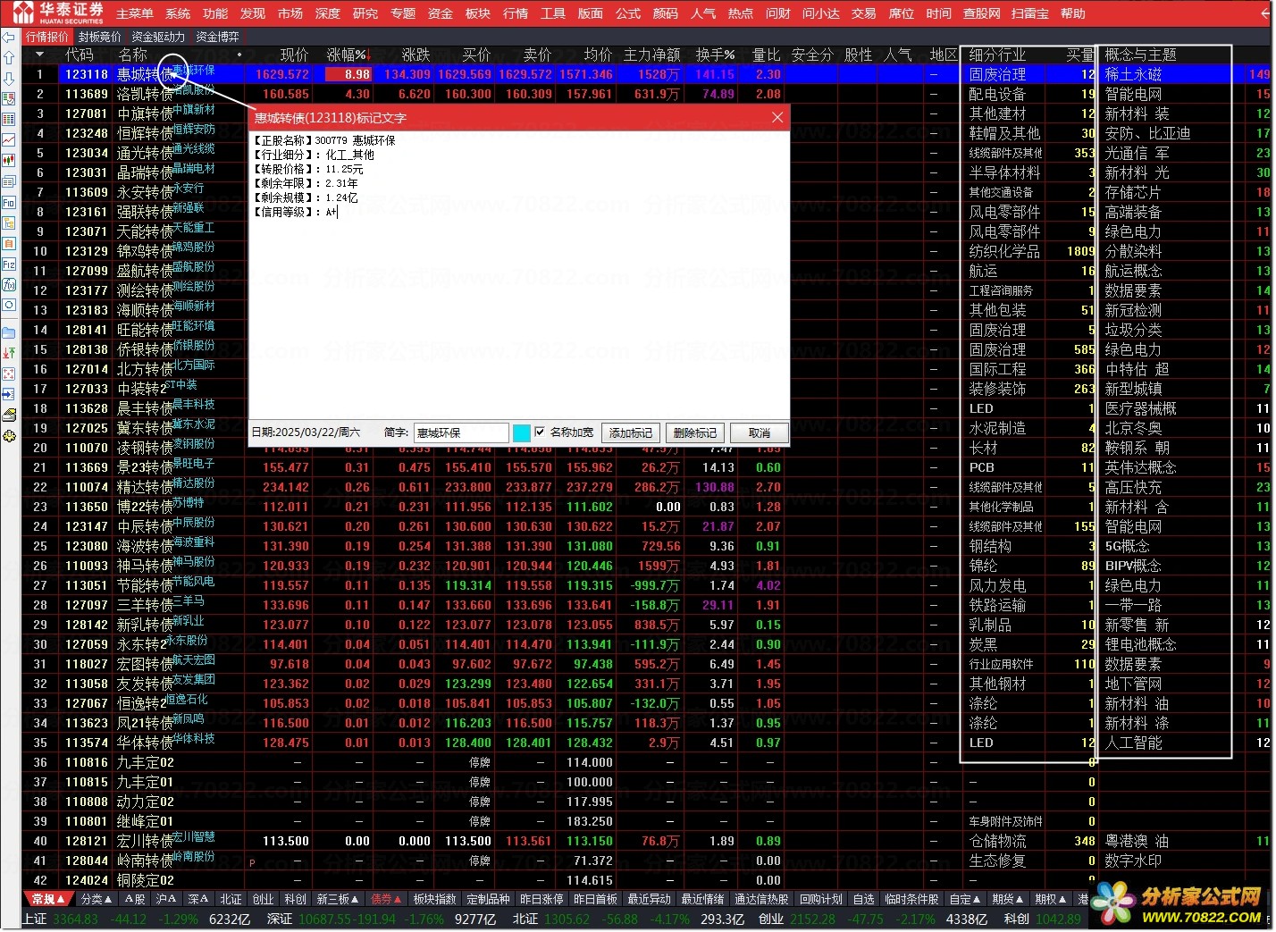Click the 上证 index value in status bar

77,919
